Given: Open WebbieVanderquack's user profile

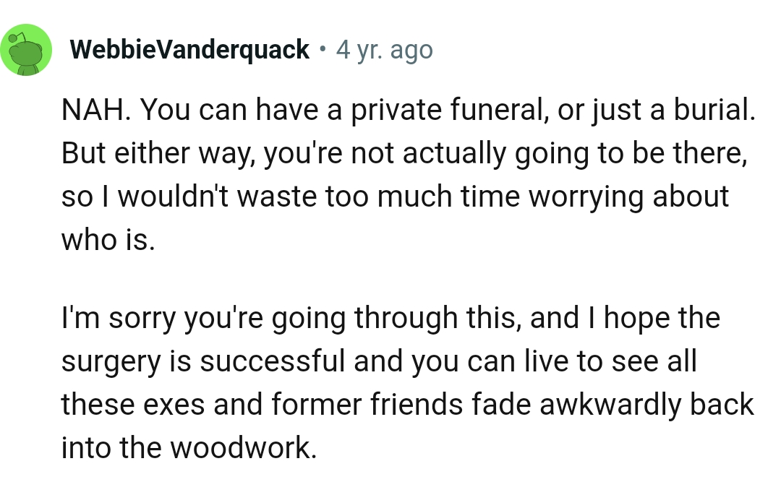Looking at the screenshot, I should tap(190, 50).
